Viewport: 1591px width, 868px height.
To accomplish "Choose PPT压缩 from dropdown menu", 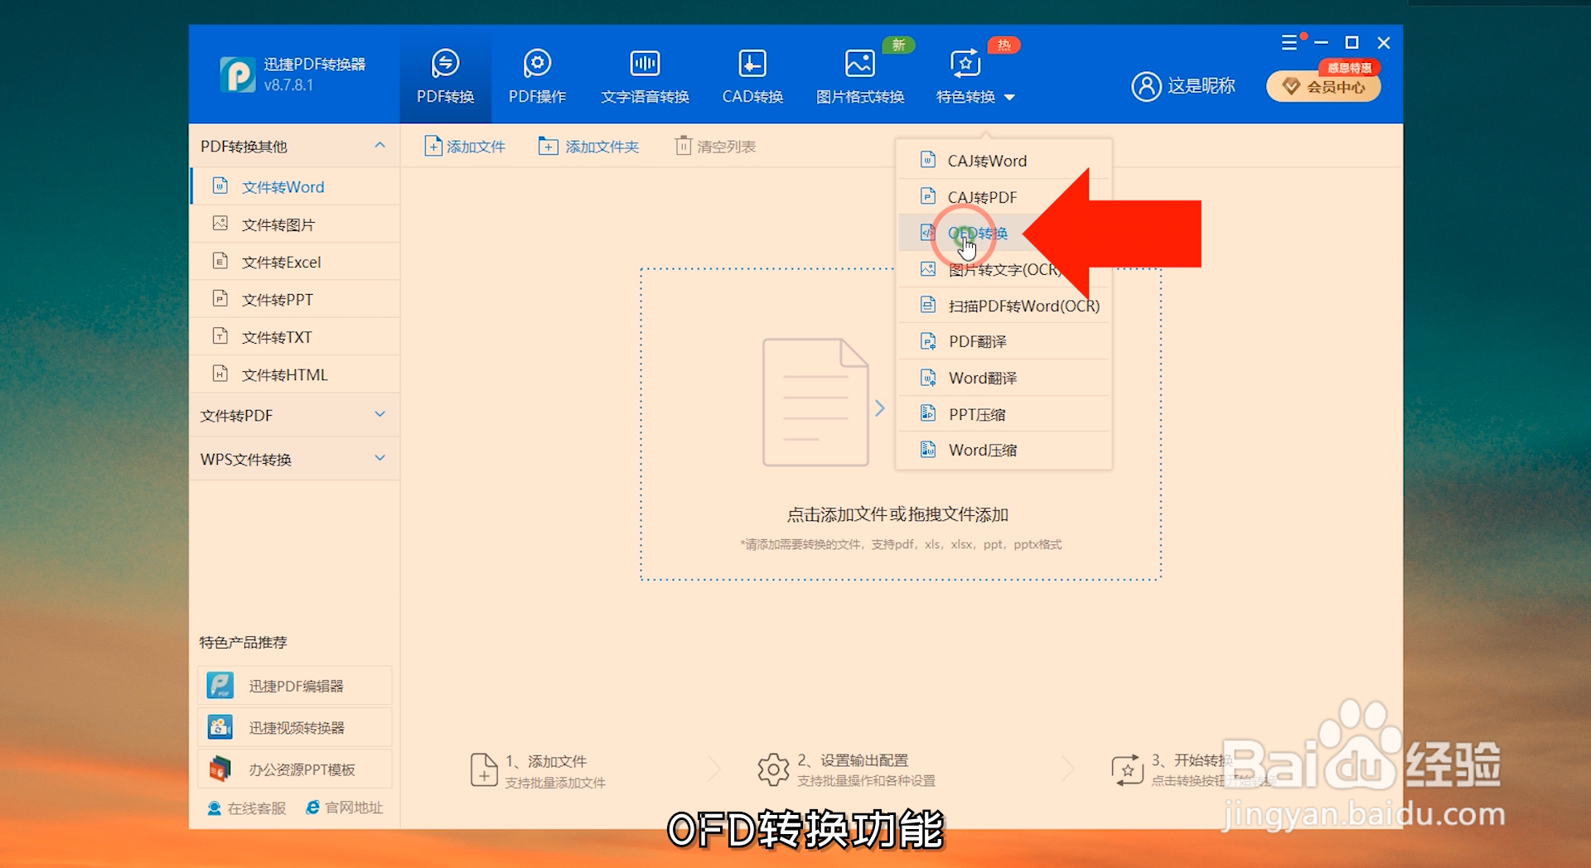I will coord(1003,414).
